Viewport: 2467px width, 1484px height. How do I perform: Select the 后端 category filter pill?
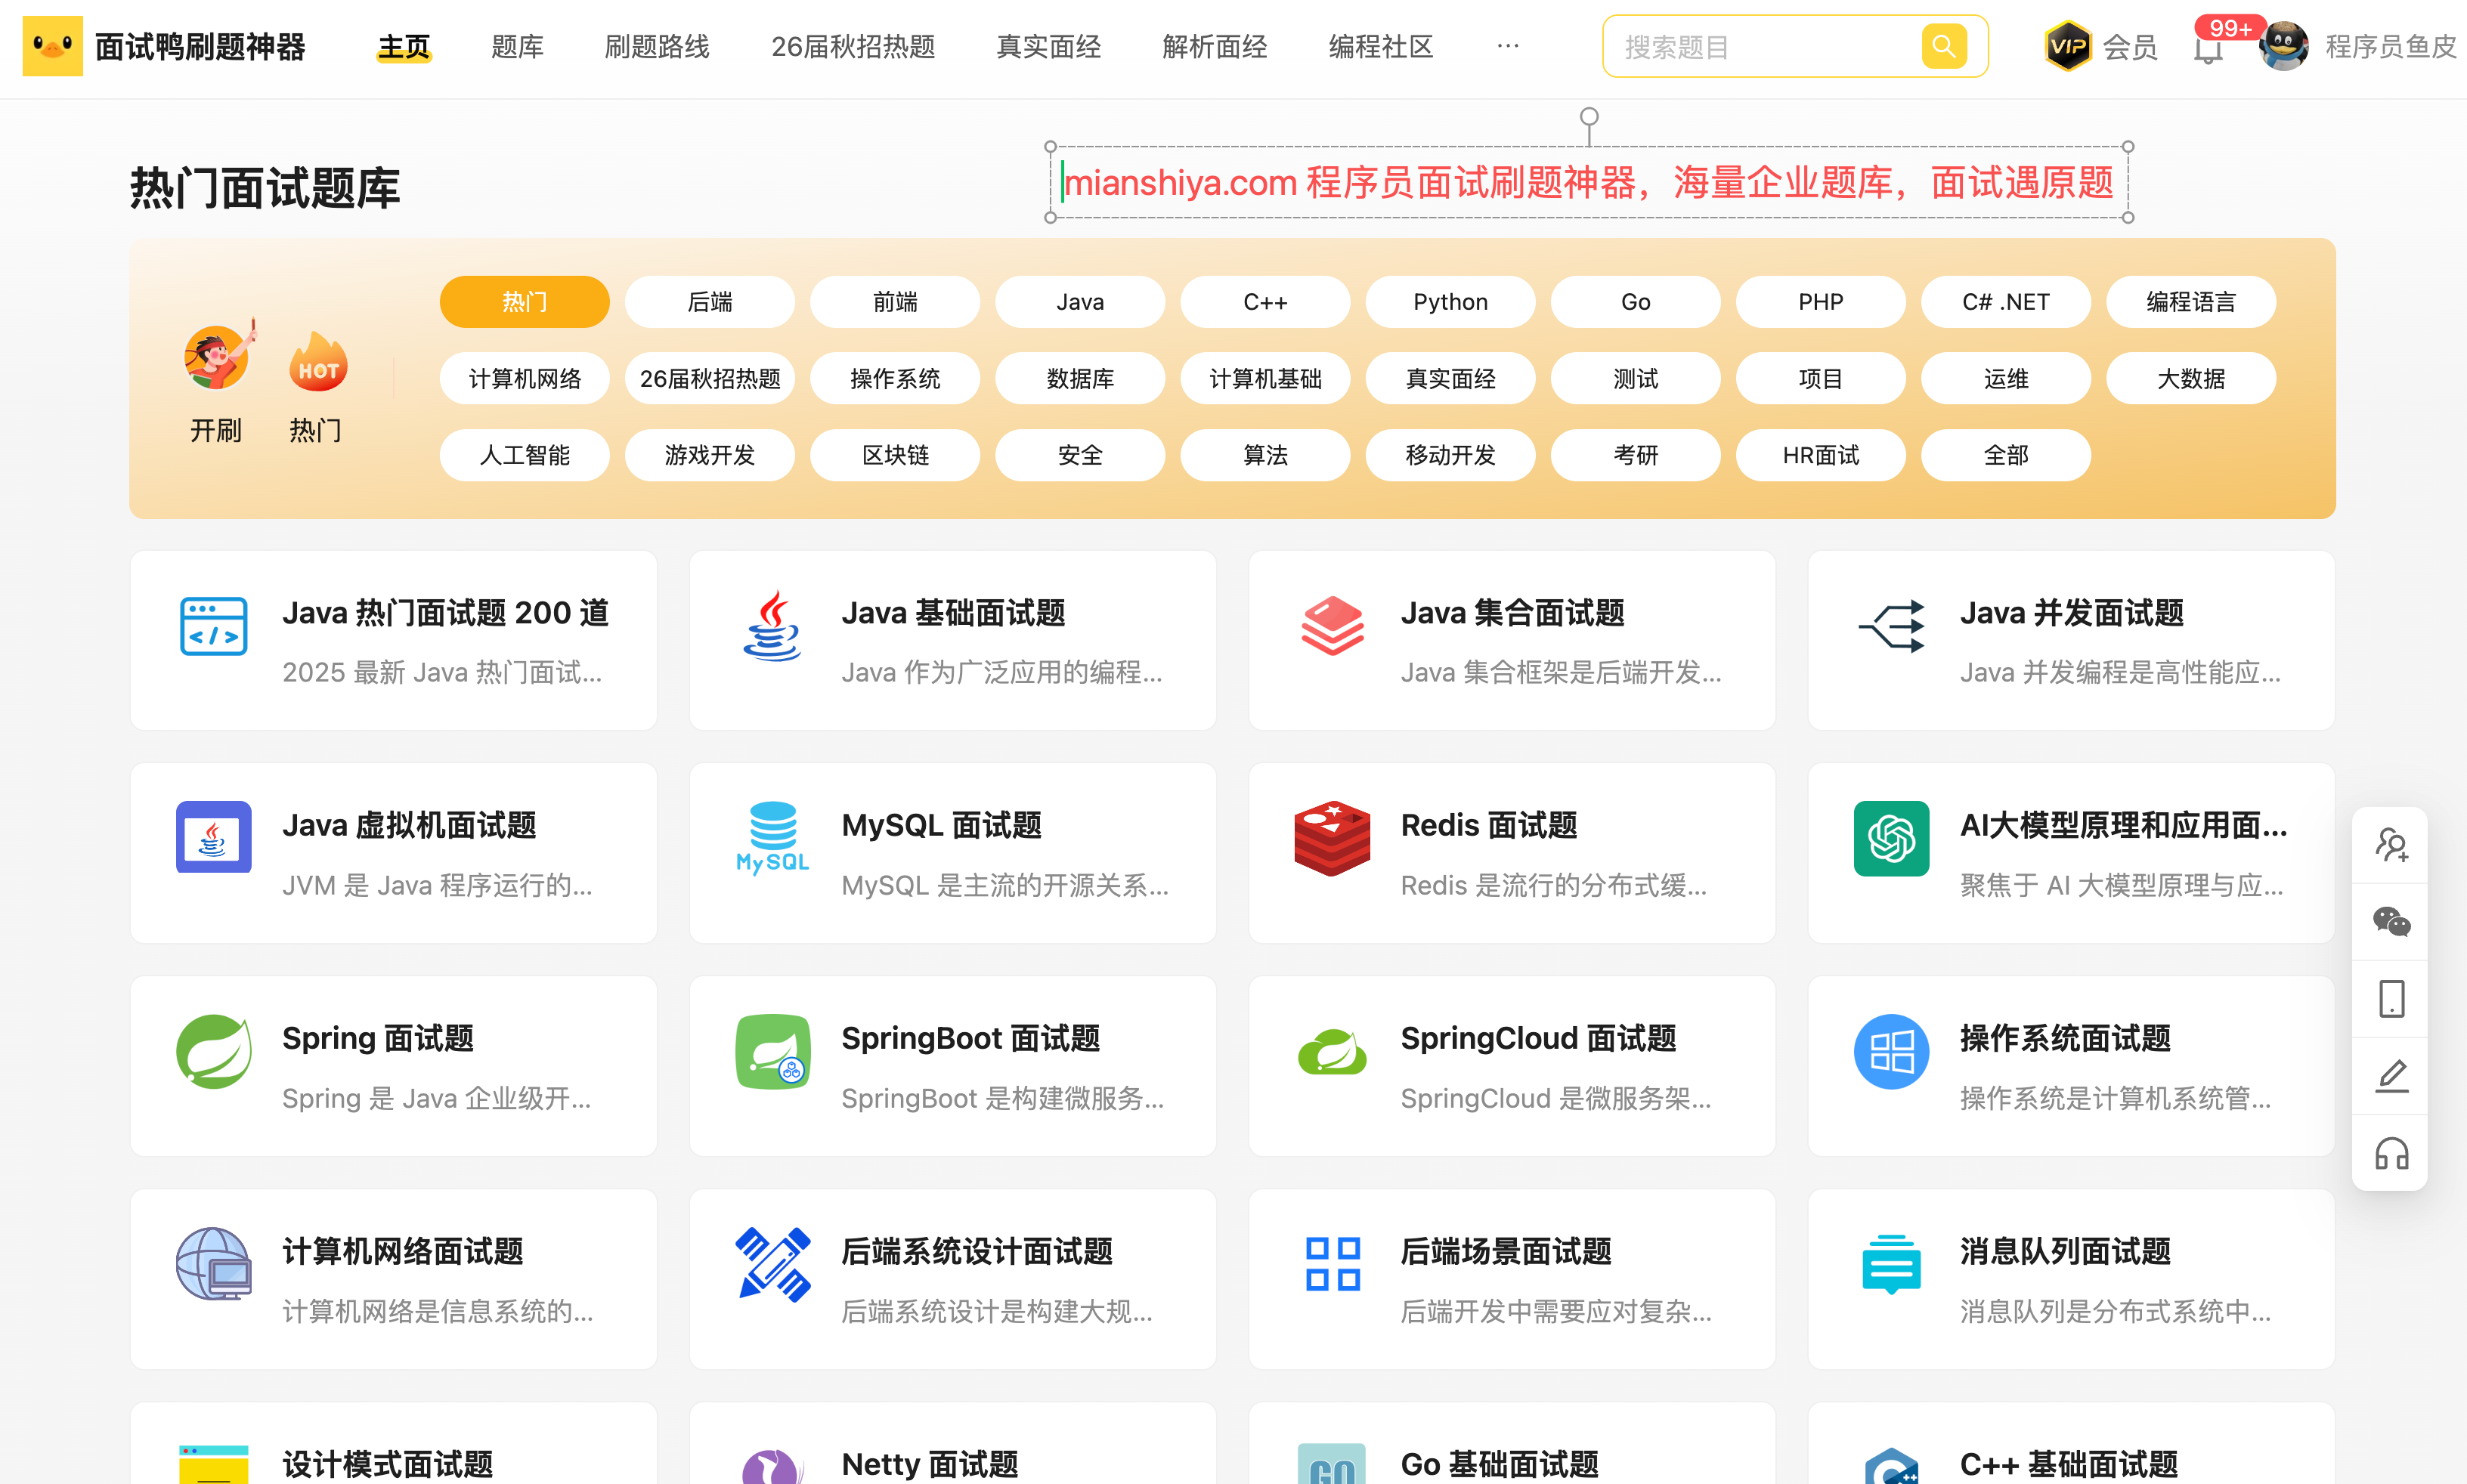click(x=709, y=302)
